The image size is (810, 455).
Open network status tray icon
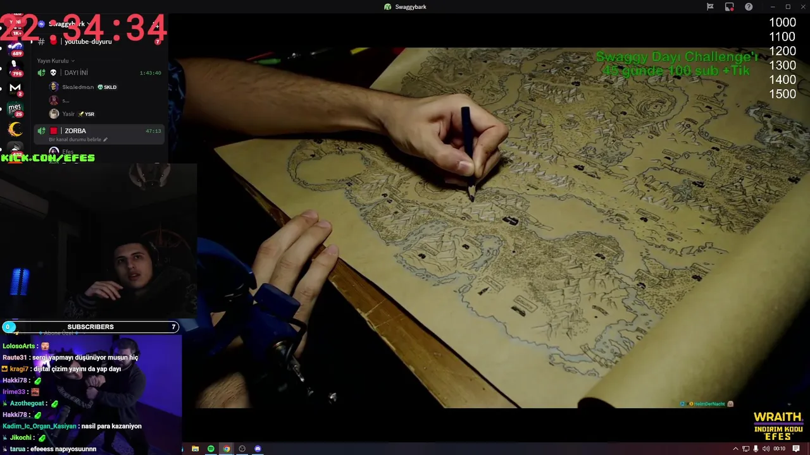(x=745, y=449)
